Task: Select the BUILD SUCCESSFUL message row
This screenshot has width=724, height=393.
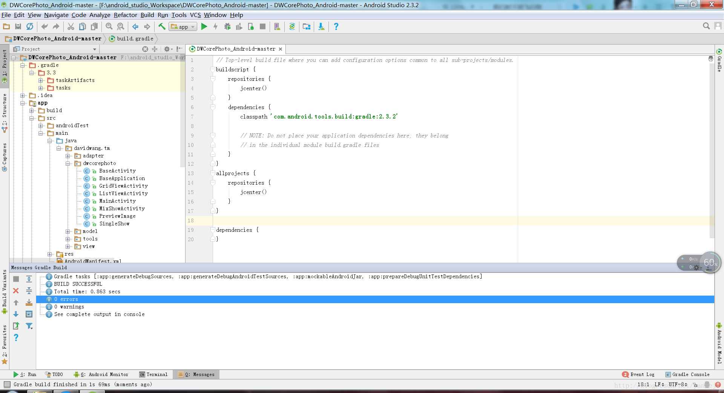Action: (78, 284)
